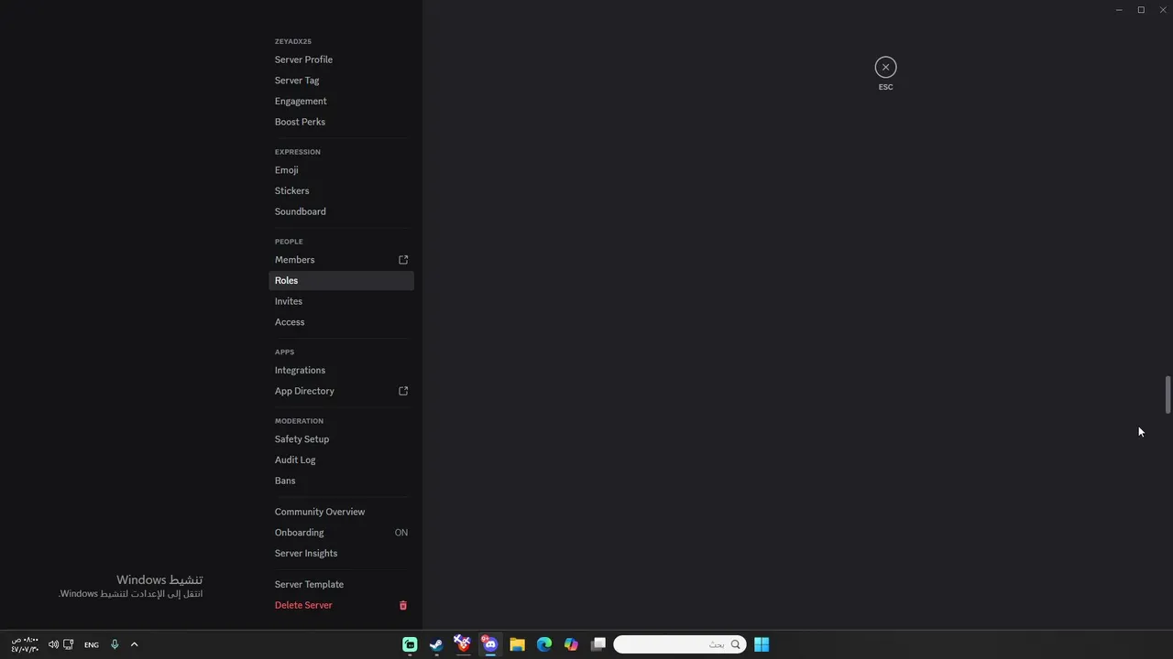Open the network icon in the system tray
This screenshot has height=659, width=1173.
coord(68,644)
